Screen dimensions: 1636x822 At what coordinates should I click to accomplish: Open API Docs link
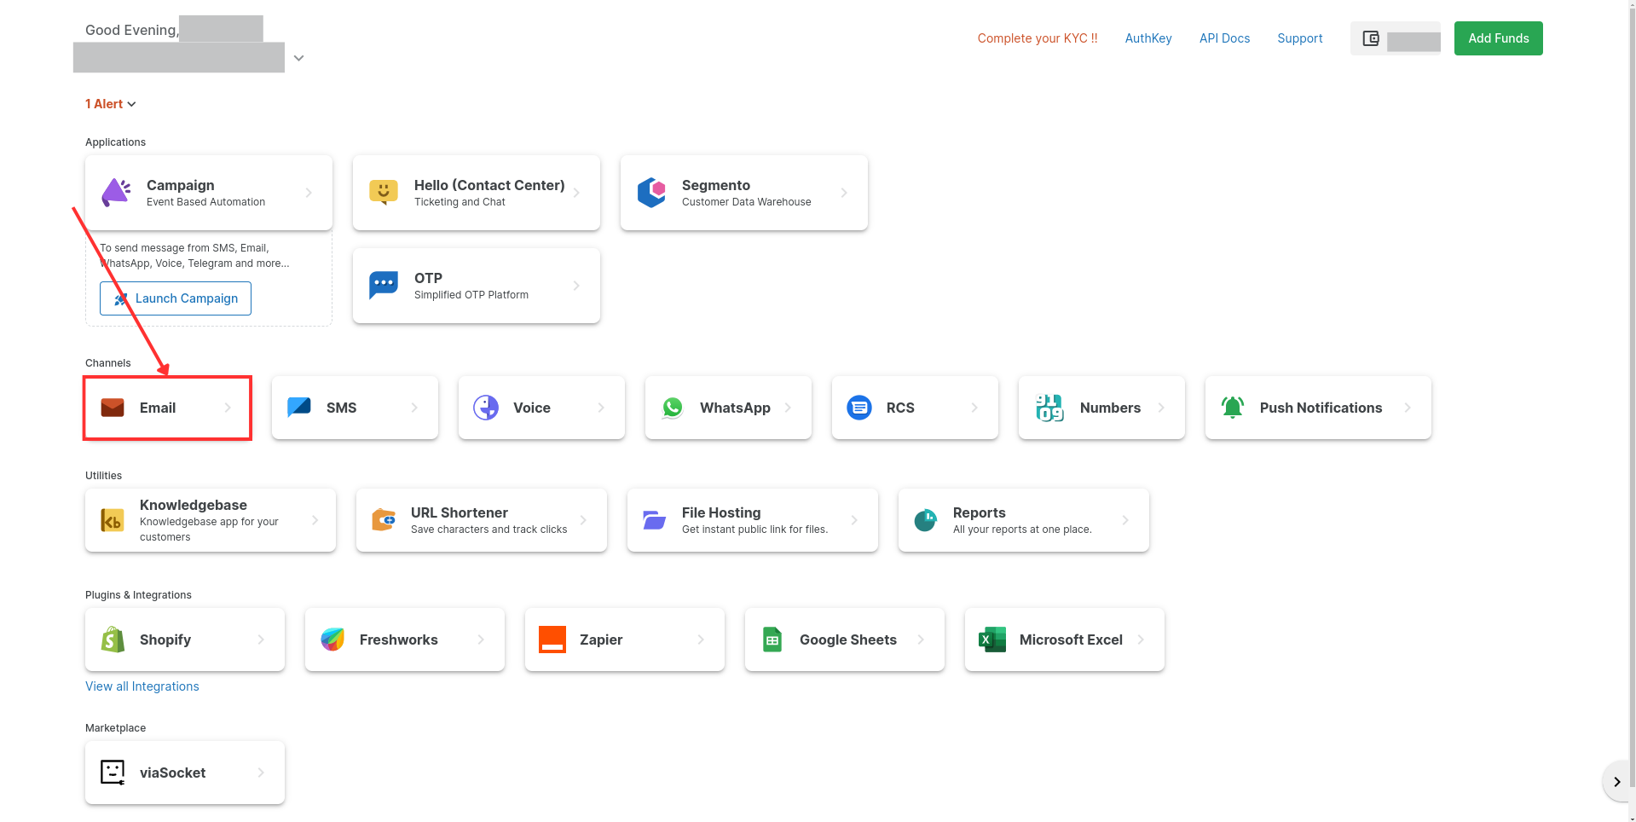coord(1224,38)
